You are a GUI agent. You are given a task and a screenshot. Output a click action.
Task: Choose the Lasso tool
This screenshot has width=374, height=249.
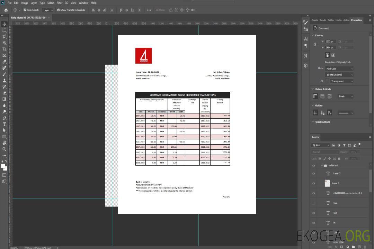pyautogui.click(x=4, y=36)
